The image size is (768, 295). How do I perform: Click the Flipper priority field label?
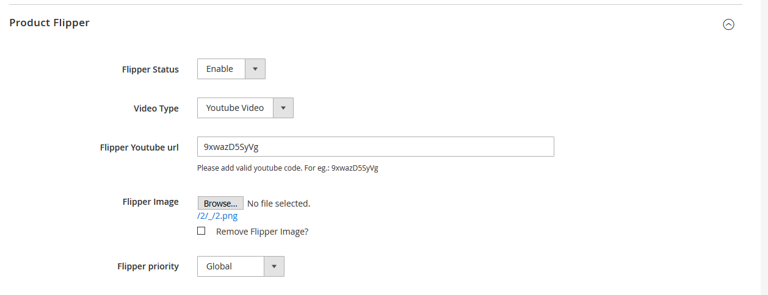148,266
